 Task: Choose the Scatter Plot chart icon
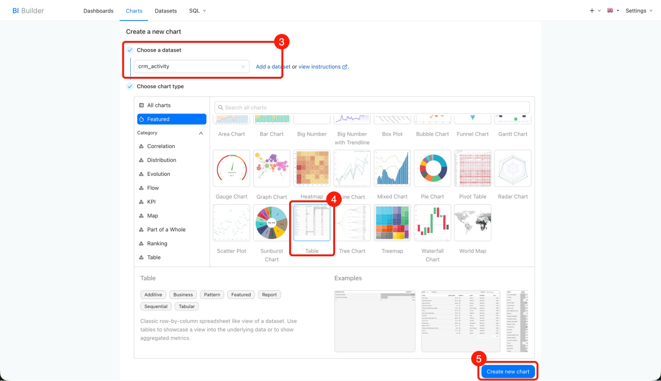click(x=231, y=223)
